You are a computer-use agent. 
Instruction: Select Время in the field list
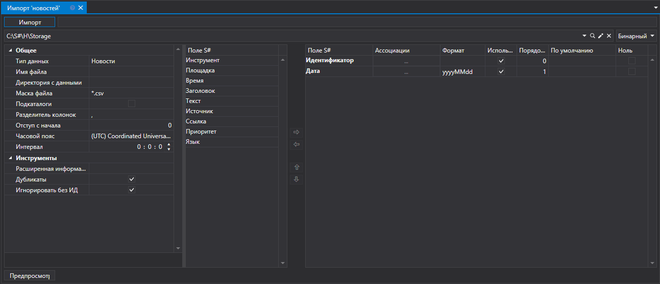[x=231, y=81]
